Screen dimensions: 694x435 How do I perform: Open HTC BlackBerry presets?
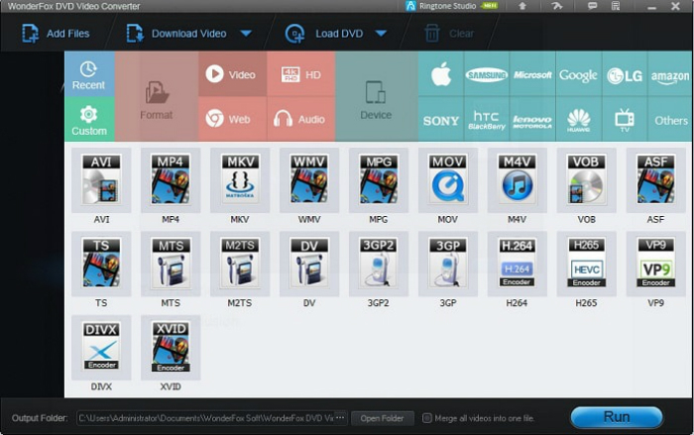point(487,120)
